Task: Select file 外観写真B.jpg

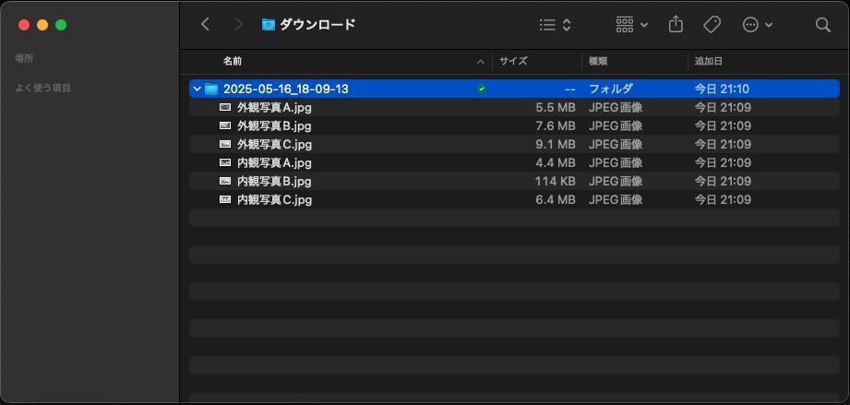Action: coord(274,125)
